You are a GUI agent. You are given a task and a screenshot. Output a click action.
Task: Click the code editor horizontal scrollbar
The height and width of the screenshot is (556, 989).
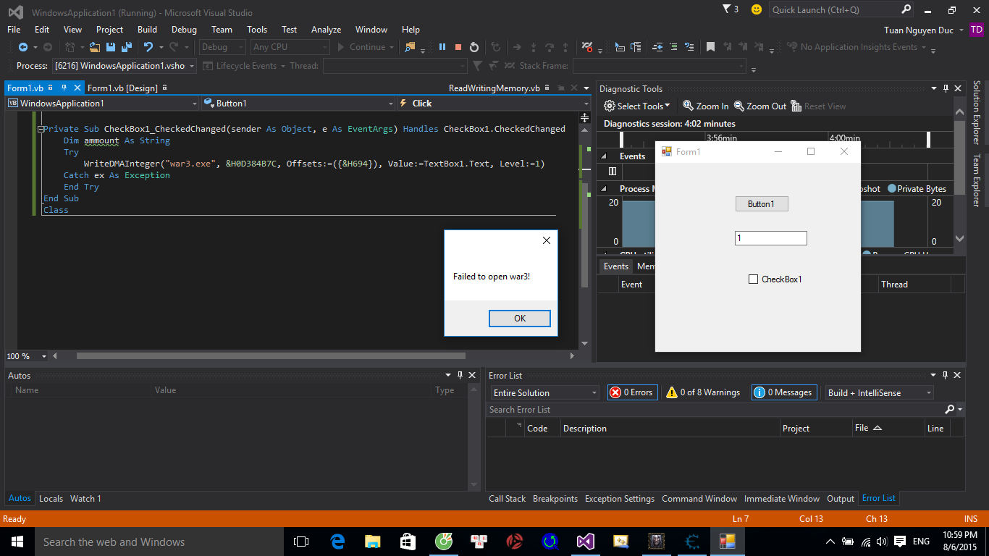(271, 356)
